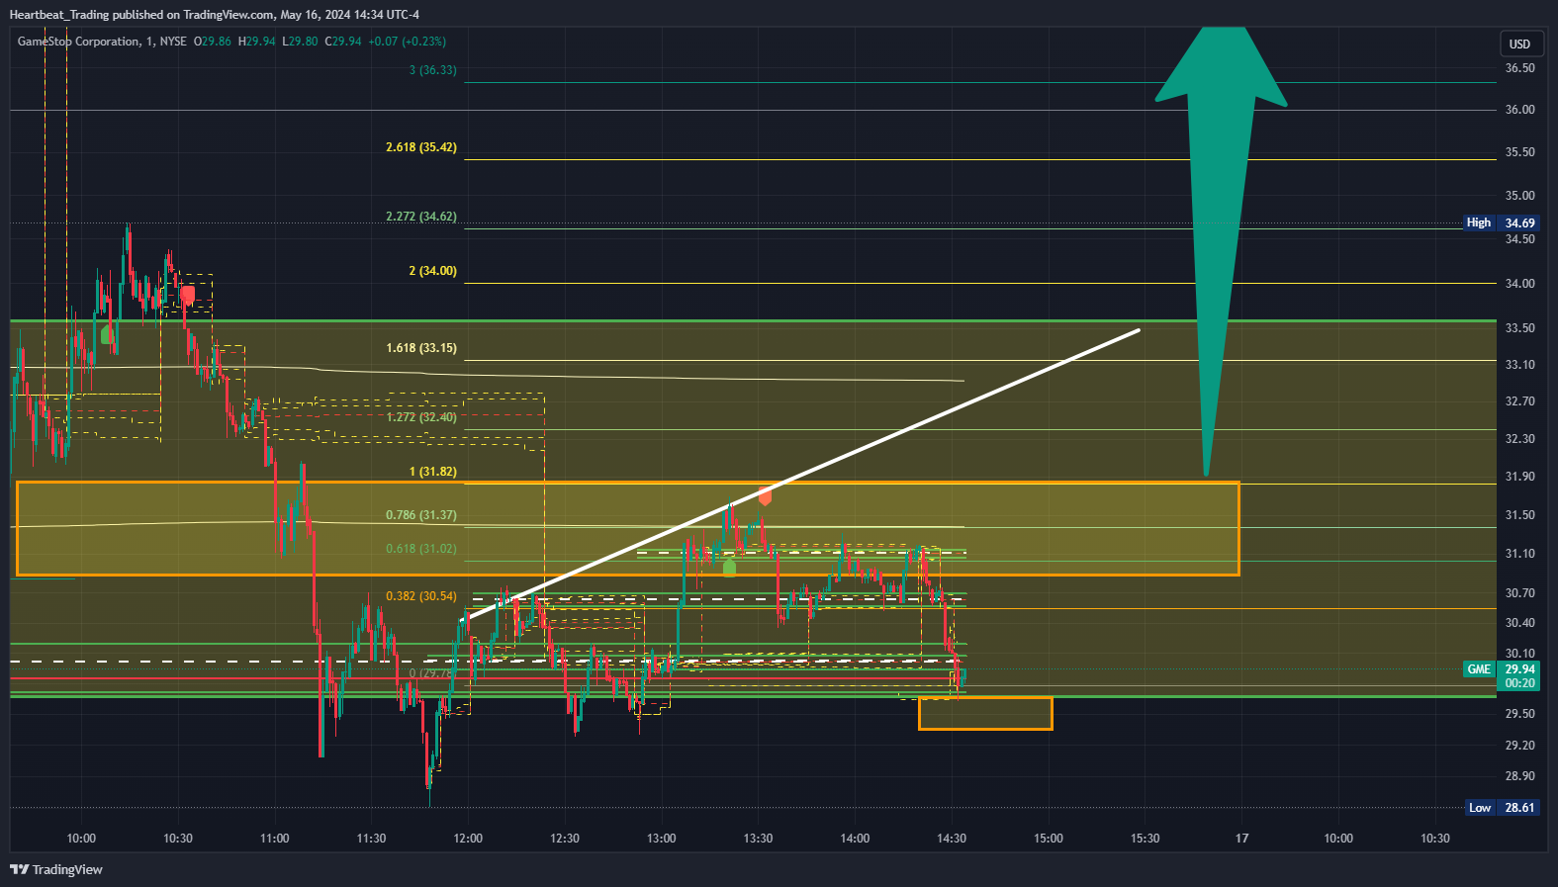Click the Fib label 1.618 (33.15)
This screenshot has height=887, width=1558.
coord(421,348)
